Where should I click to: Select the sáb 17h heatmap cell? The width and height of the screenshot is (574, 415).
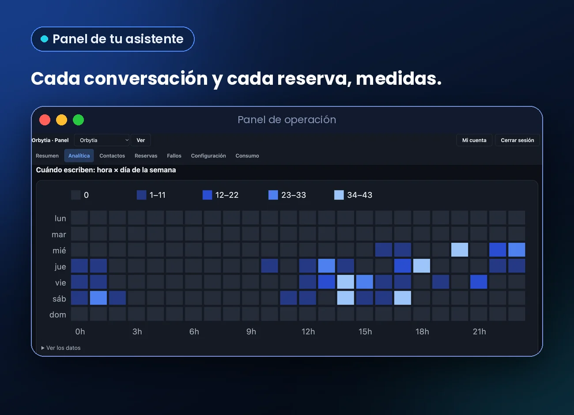(403, 298)
